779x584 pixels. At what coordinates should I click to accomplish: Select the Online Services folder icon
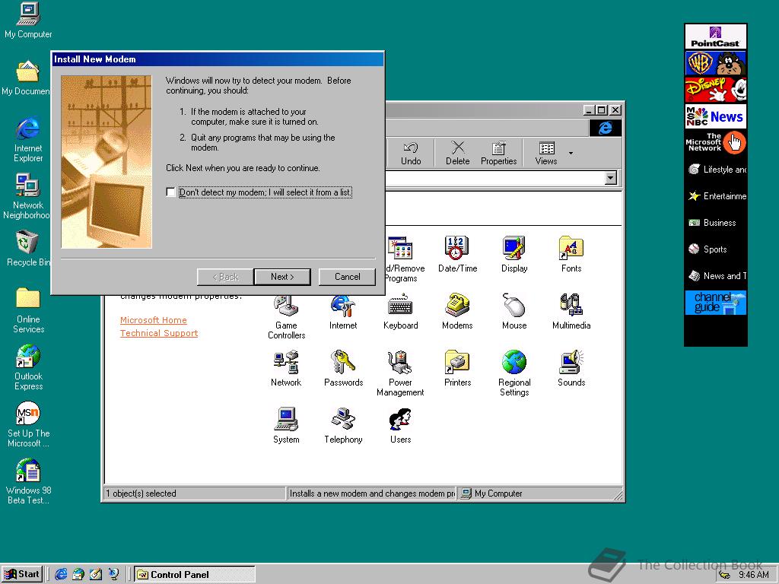[28, 311]
